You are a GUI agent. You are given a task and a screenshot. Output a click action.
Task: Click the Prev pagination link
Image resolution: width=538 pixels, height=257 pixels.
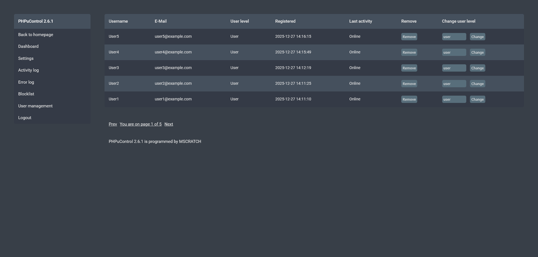pyautogui.click(x=113, y=124)
